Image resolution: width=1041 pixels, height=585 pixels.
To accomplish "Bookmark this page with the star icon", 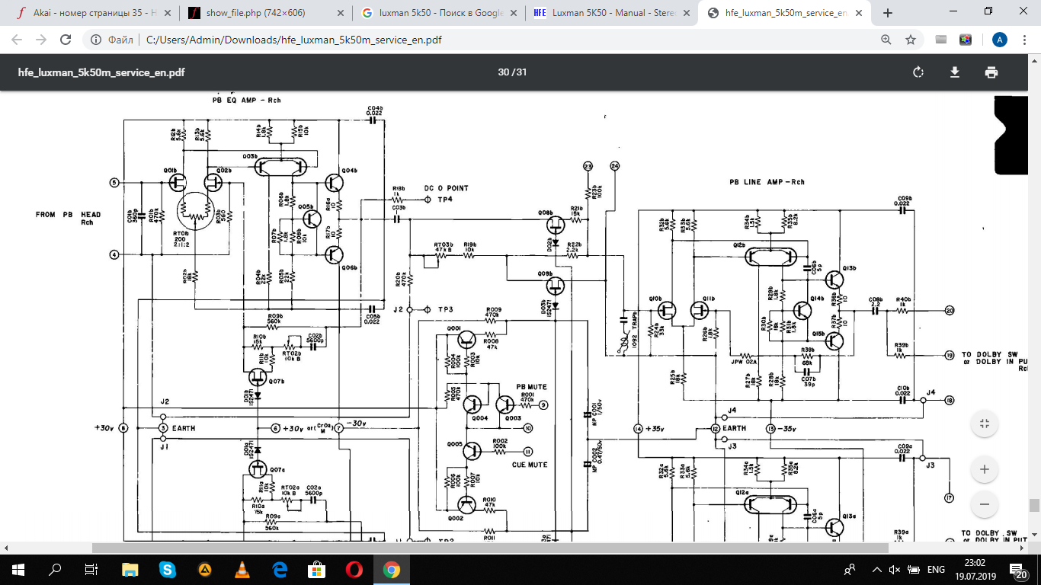I will (x=910, y=40).
